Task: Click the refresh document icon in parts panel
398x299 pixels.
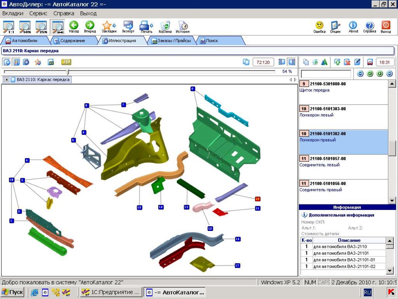Action: pyautogui.click(x=315, y=62)
